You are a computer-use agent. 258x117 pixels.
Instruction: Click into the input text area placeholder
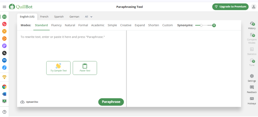point(63,37)
